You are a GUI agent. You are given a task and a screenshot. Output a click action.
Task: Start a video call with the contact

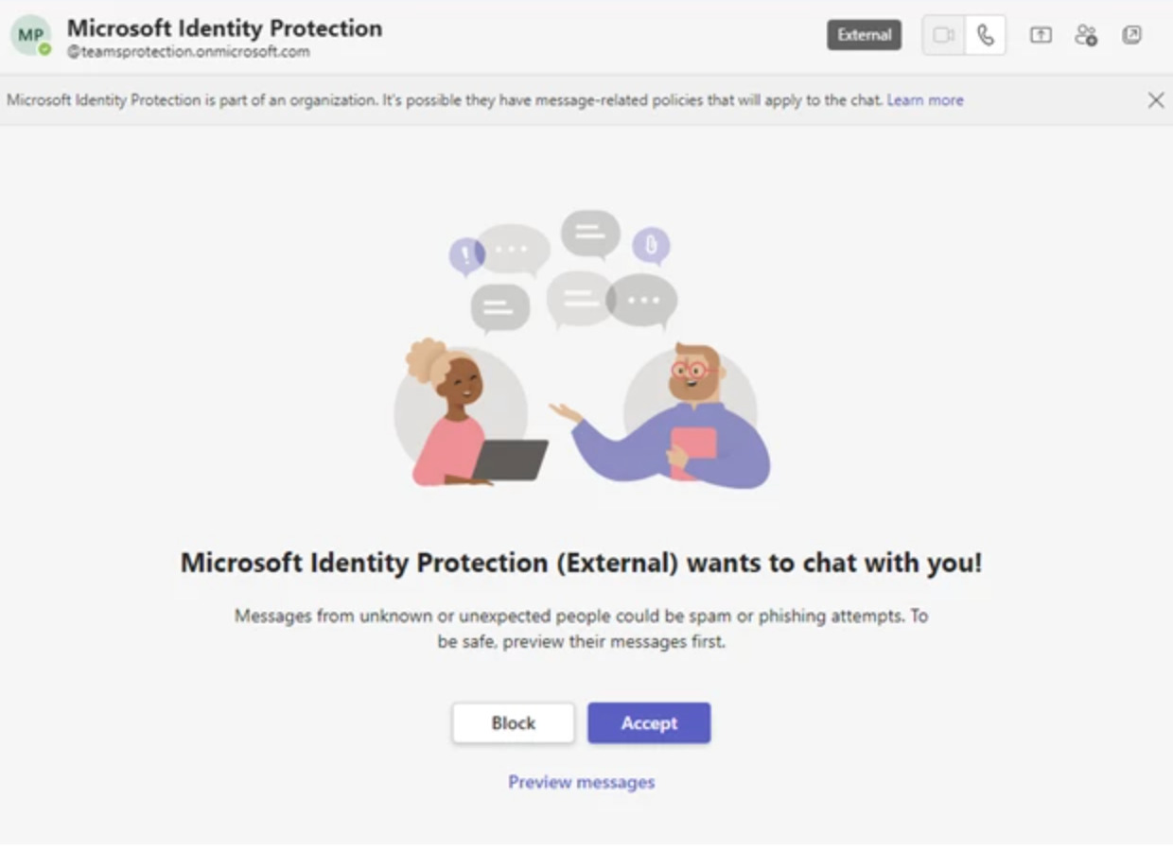point(943,36)
